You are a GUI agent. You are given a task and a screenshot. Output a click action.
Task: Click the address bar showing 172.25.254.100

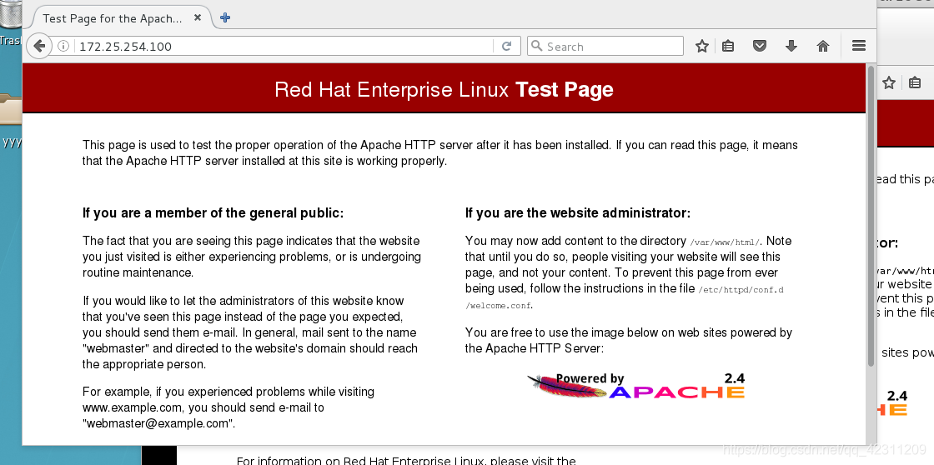[284, 47]
